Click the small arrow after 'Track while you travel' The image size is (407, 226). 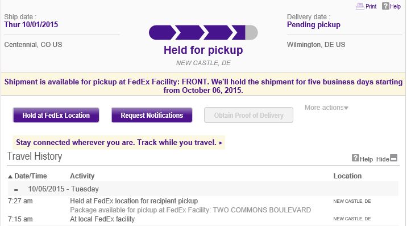(221, 143)
